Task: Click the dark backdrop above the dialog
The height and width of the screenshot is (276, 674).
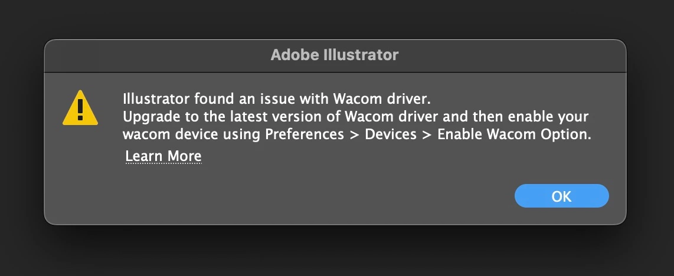Action: click(336, 18)
